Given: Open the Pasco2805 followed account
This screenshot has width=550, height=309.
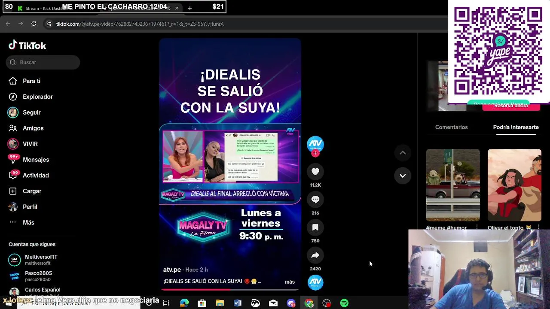Looking at the screenshot, I should 38,276.
